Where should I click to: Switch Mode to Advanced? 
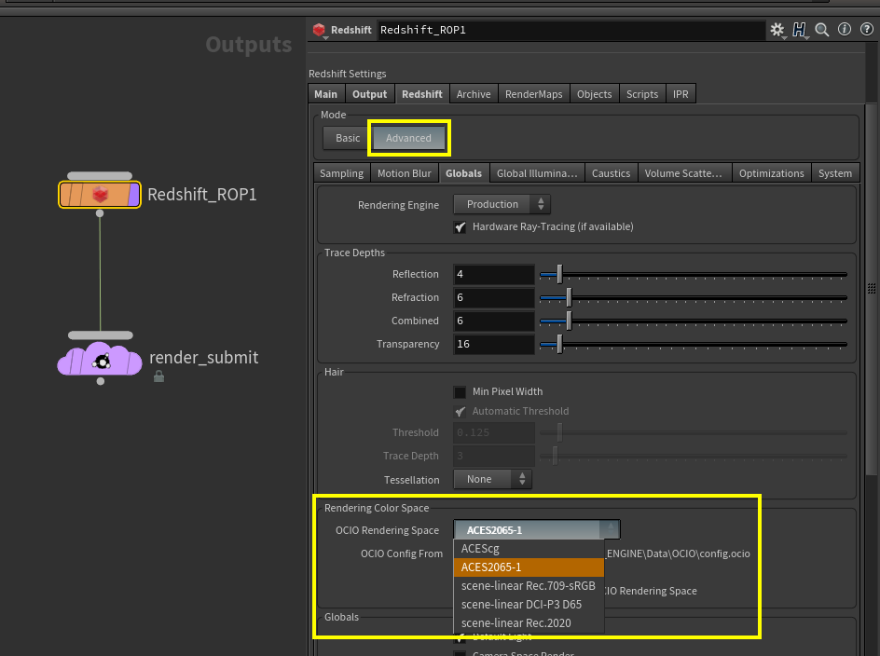pyautogui.click(x=408, y=138)
